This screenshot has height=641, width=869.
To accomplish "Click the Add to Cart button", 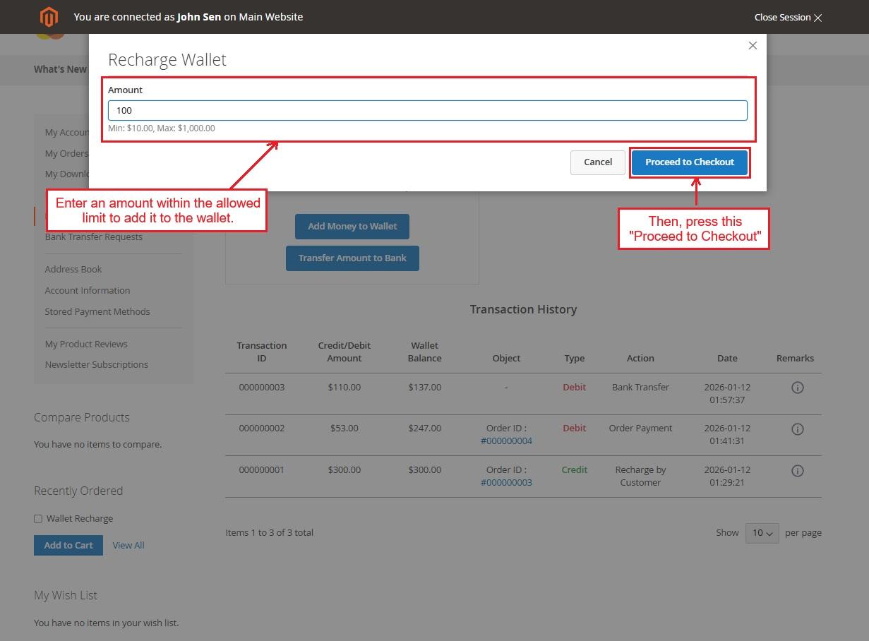I will pyautogui.click(x=68, y=546).
